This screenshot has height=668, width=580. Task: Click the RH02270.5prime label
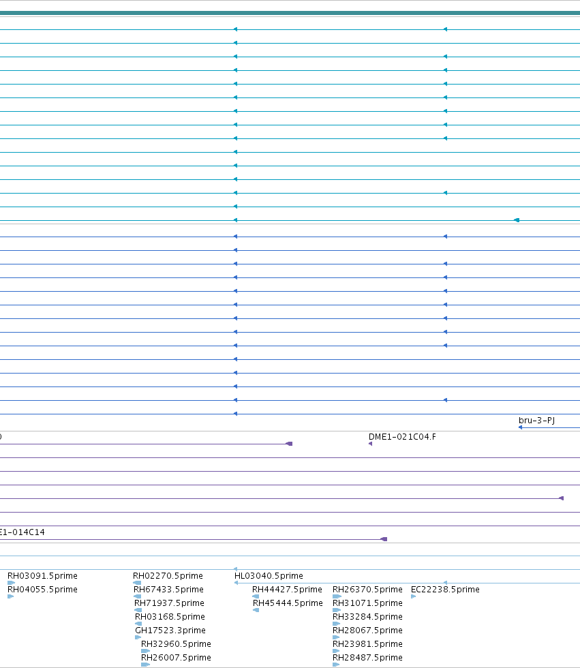[168, 575]
